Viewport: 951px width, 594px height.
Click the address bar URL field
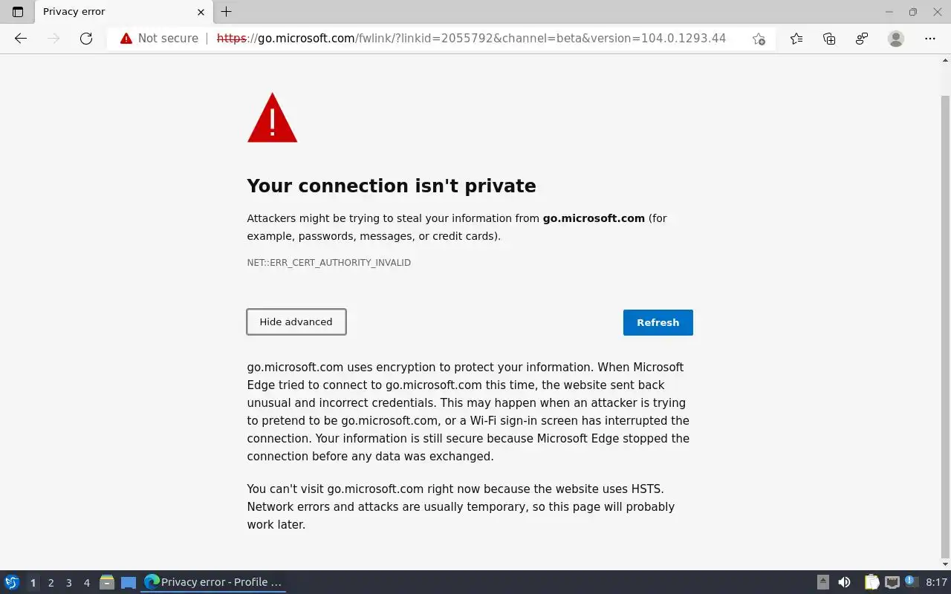click(x=475, y=39)
